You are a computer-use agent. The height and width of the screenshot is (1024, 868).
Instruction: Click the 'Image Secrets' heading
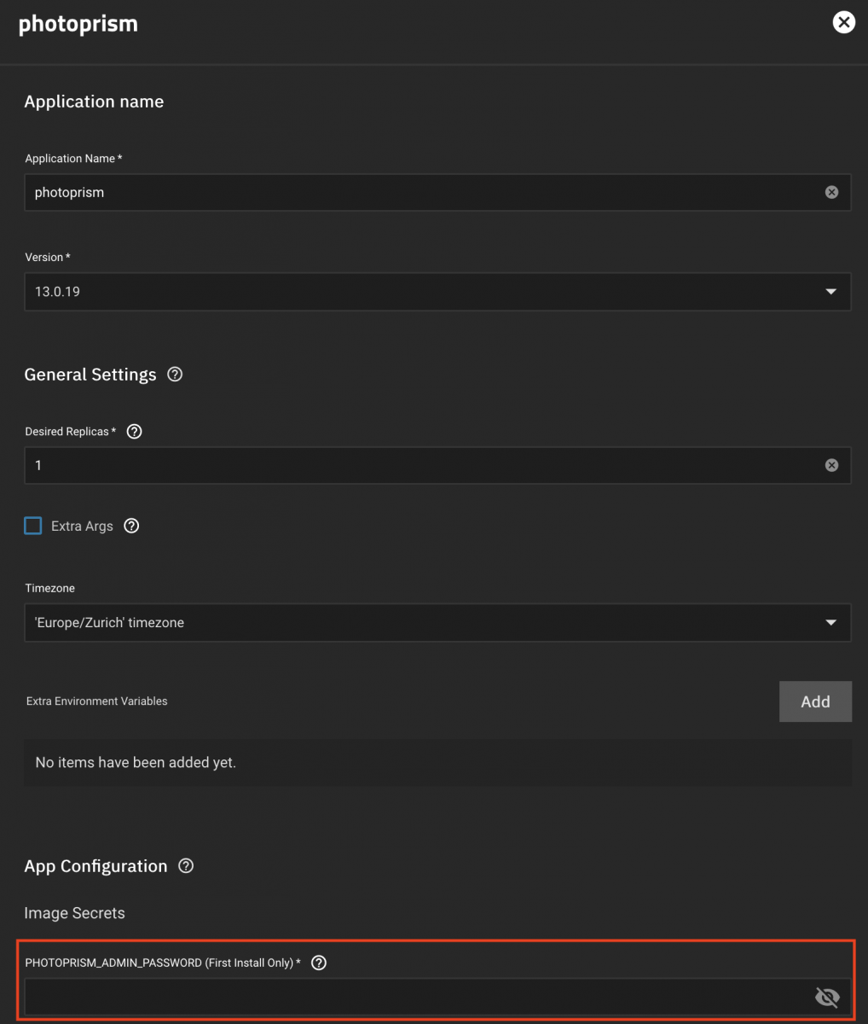pos(75,913)
